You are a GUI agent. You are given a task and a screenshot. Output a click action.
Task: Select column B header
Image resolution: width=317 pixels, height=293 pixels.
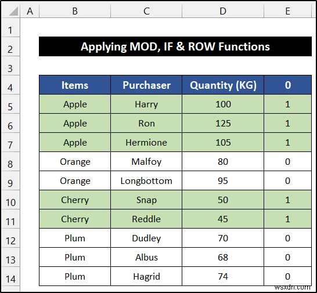[75, 11]
